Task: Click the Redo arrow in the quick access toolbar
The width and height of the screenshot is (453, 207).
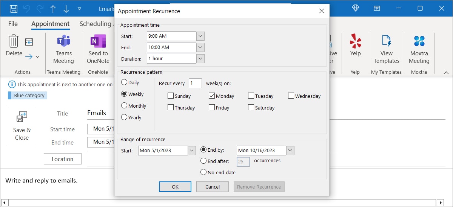Action: click(40, 8)
